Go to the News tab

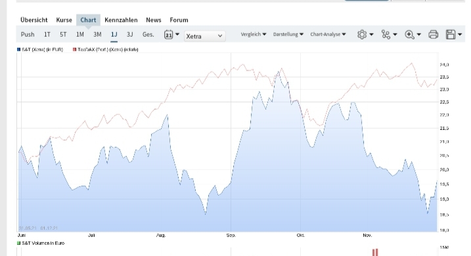tap(154, 20)
